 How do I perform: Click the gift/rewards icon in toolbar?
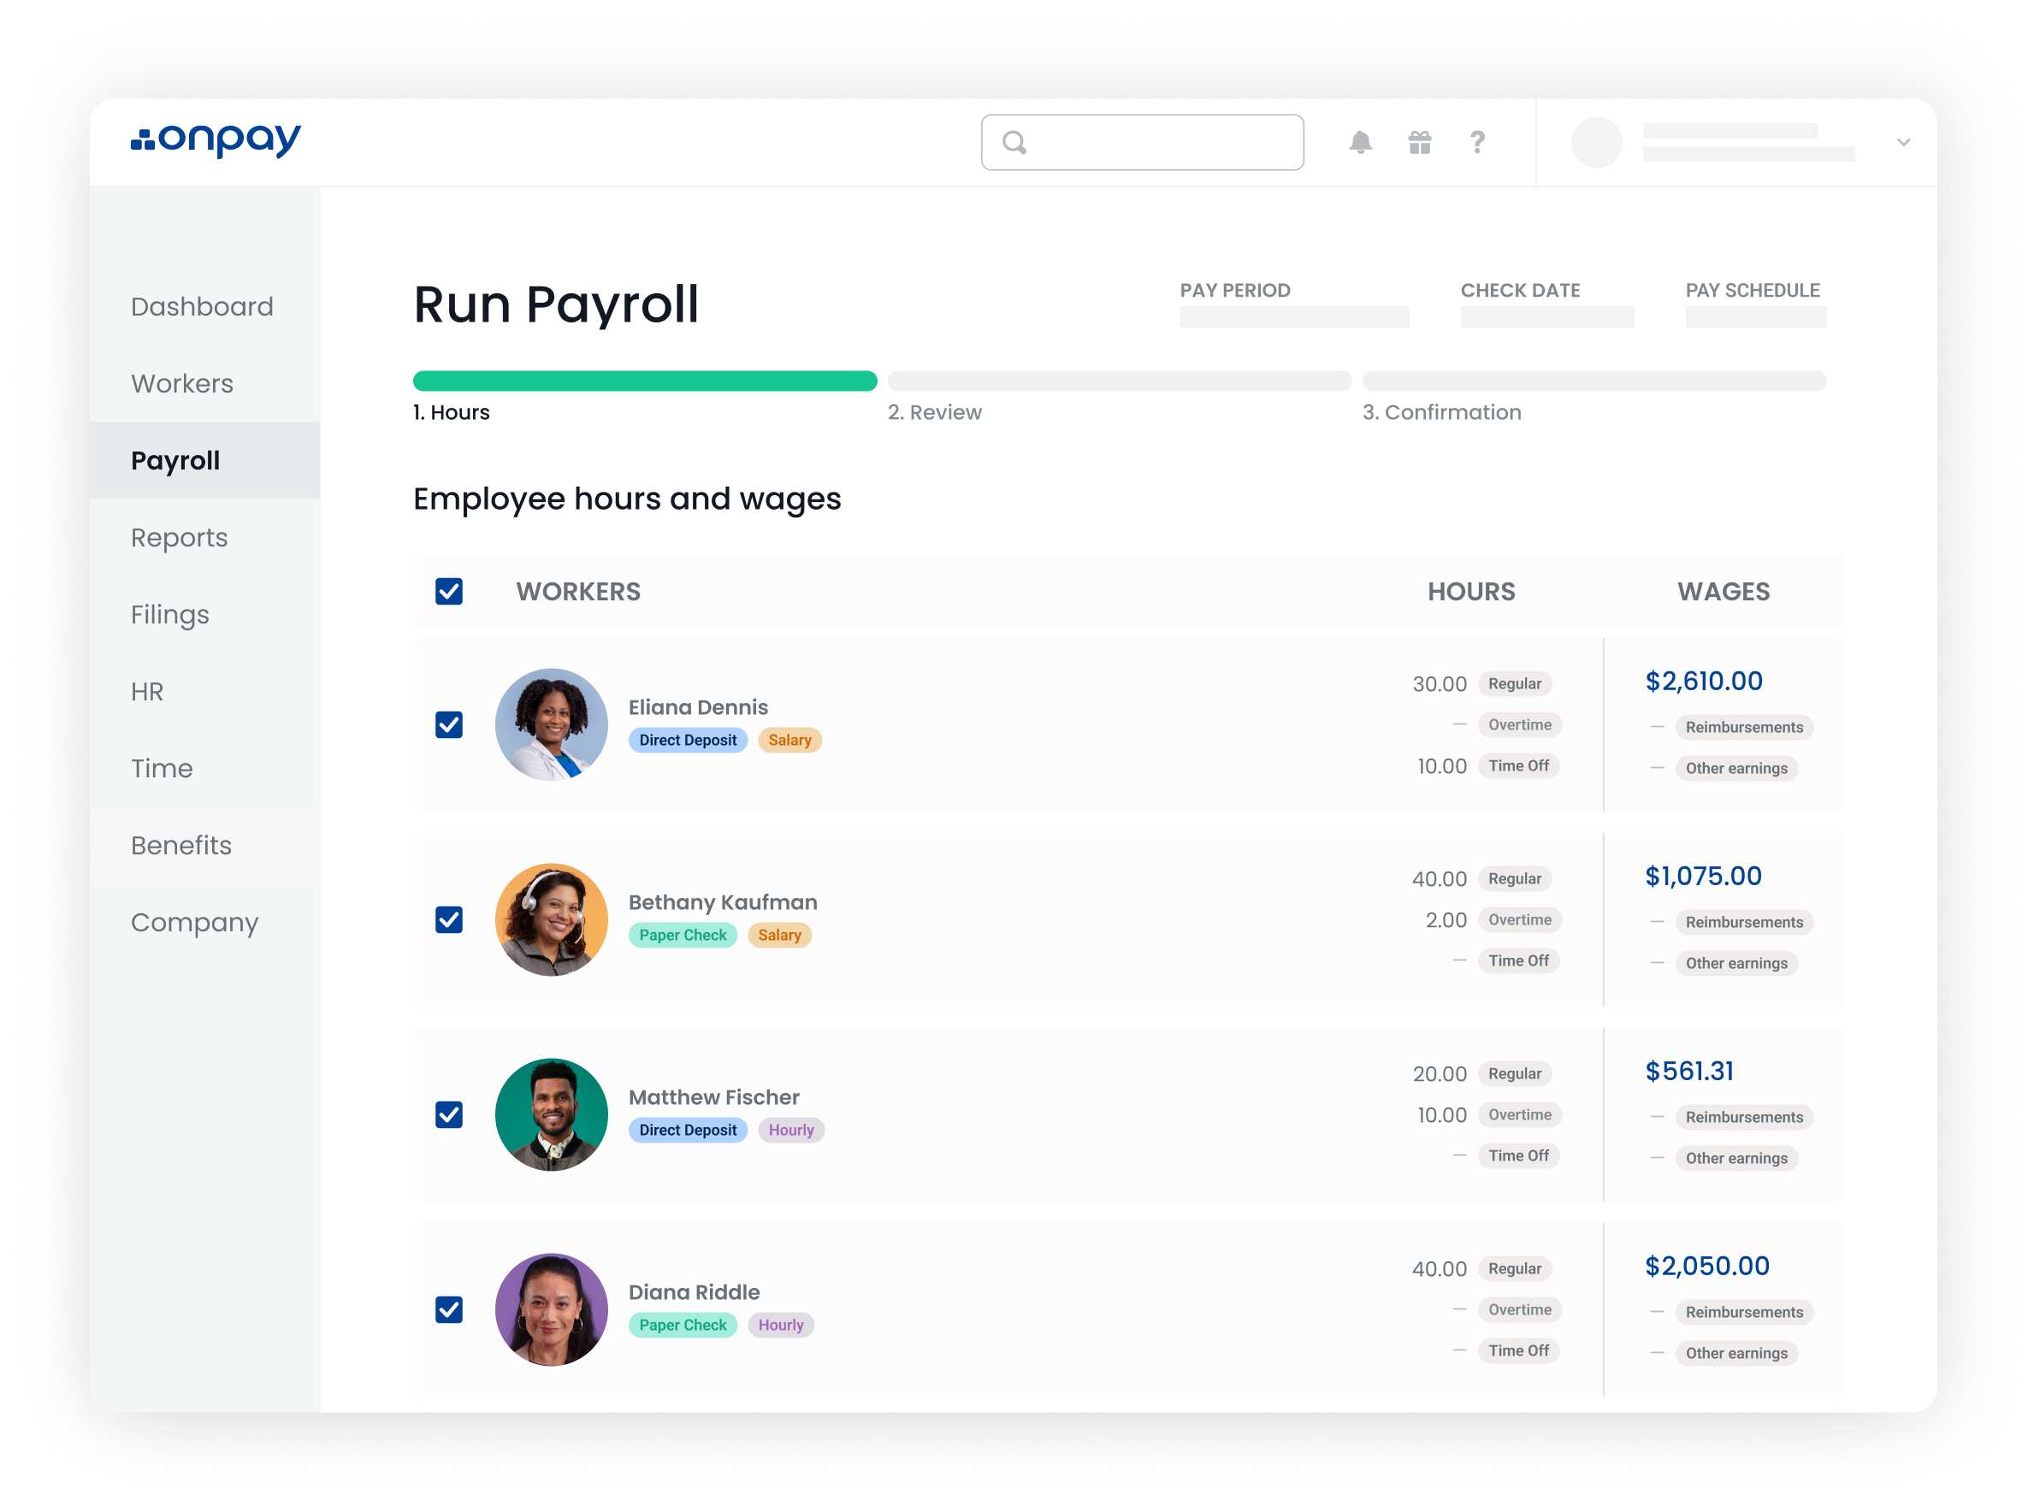coord(1421,143)
